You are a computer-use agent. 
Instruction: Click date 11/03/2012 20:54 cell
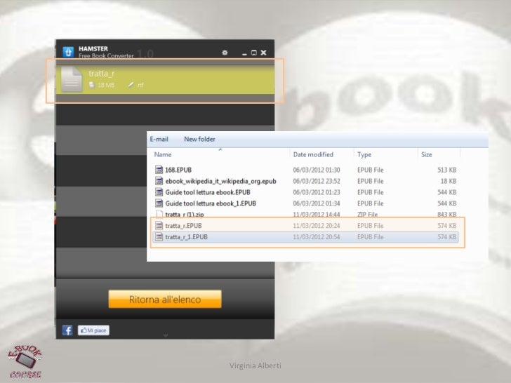pyautogui.click(x=317, y=237)
